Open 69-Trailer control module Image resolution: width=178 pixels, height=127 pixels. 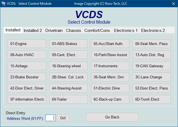68,99
